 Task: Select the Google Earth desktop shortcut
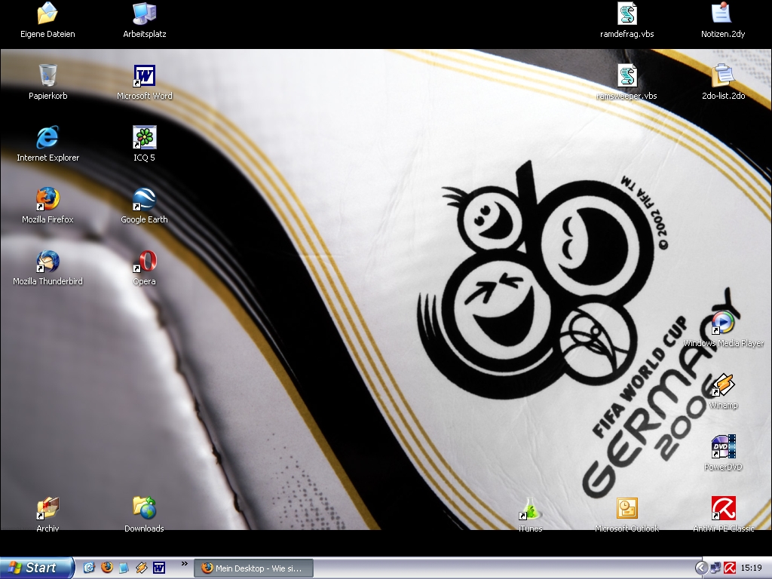[x=144, y=199]
